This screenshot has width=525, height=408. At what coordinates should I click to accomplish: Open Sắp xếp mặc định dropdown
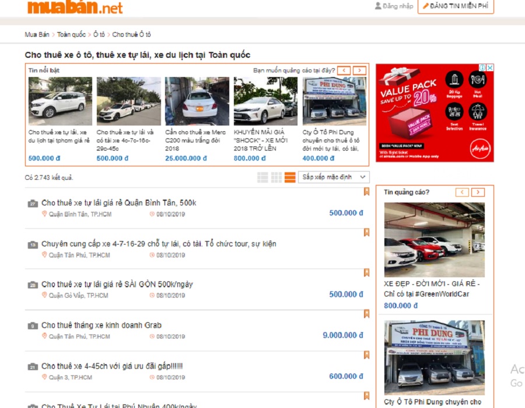(334, 177)
